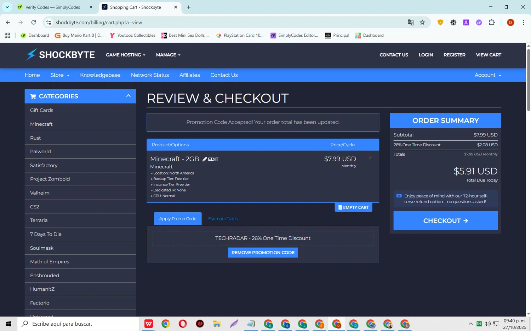This screenshot has width=531, height=331.
Task: Open Affiliates page
Action: (190, 75)
